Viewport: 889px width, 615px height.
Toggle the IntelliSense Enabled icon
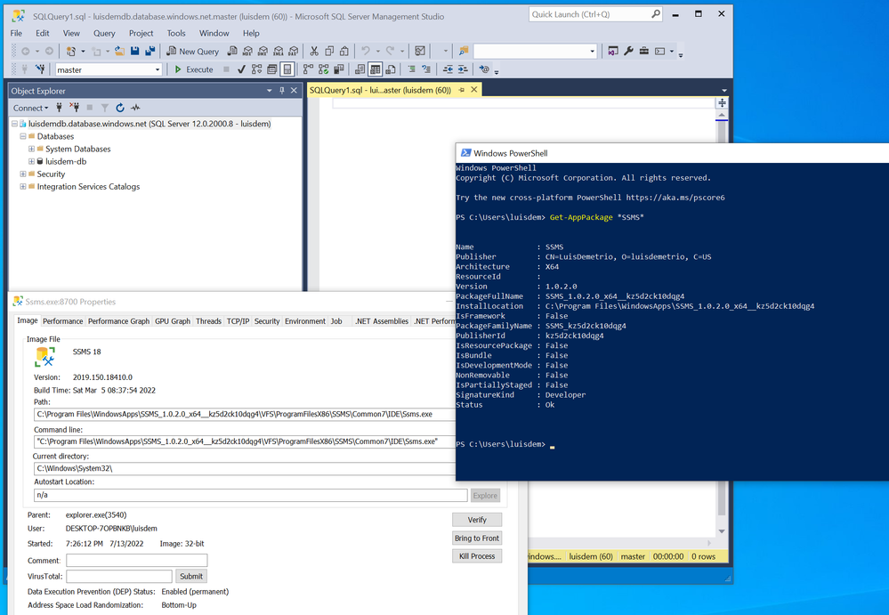click(287, 69)
